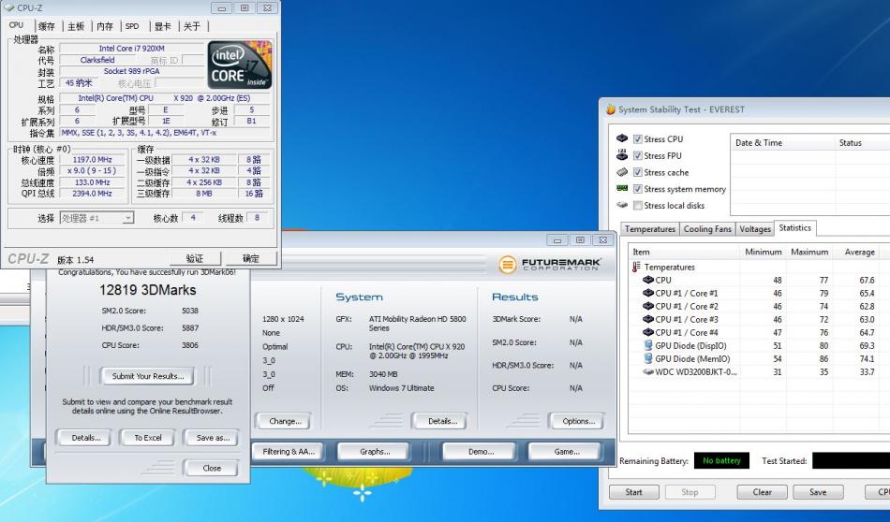This screenshot has height=522, width=890.
Task: Click the disk icon beside Stress local disks
Action: pos(622,205)
